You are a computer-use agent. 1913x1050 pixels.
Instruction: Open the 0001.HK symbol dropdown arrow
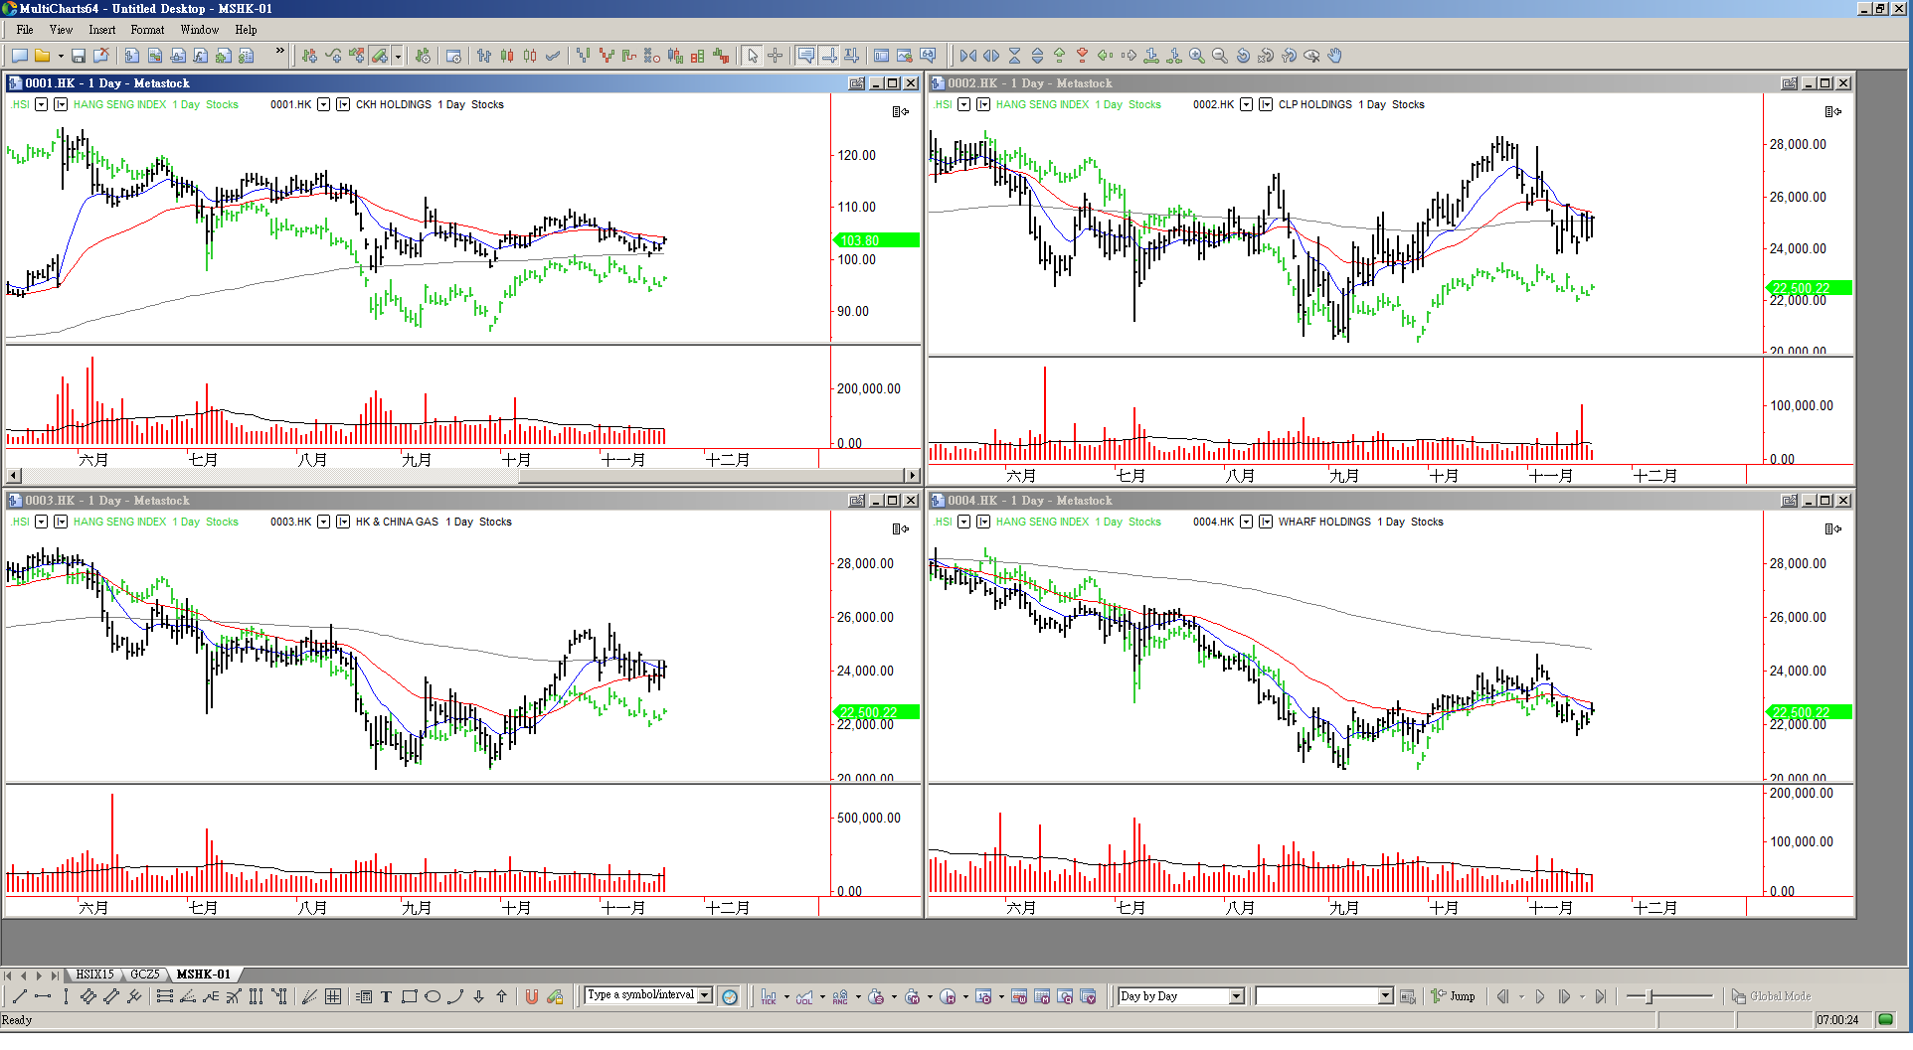click(x=323, y=104)
